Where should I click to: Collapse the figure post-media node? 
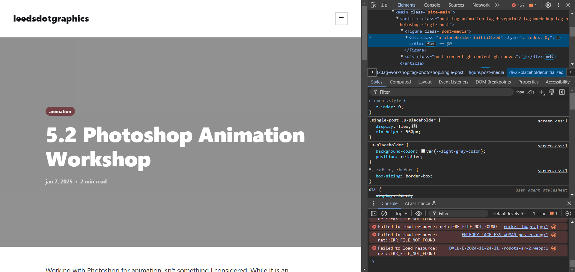(x=402, y=31)
